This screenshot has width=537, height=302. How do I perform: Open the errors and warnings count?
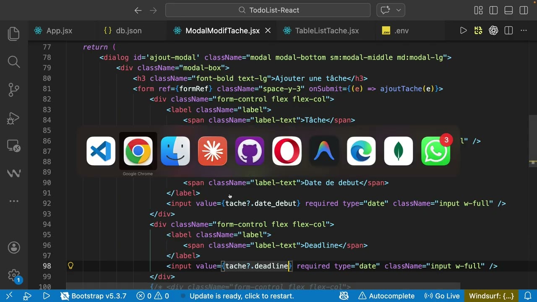point(153,296)
